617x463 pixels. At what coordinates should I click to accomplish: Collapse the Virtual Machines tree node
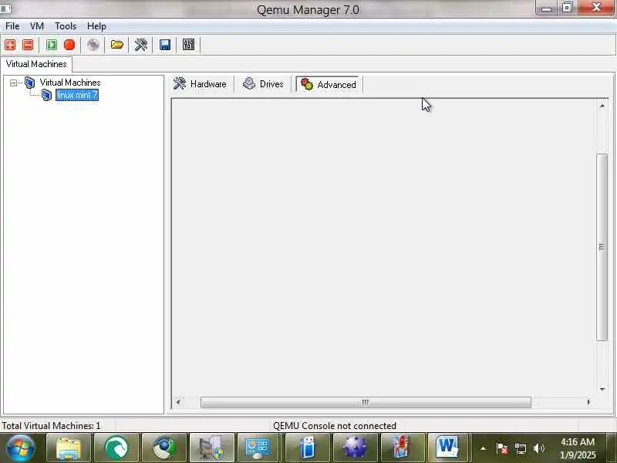[x=13, y=83]
